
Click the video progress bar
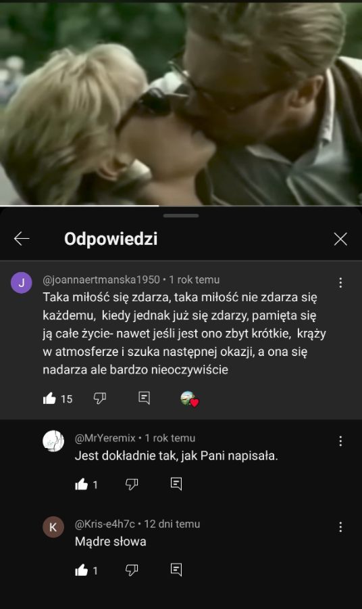coord(181,206)
